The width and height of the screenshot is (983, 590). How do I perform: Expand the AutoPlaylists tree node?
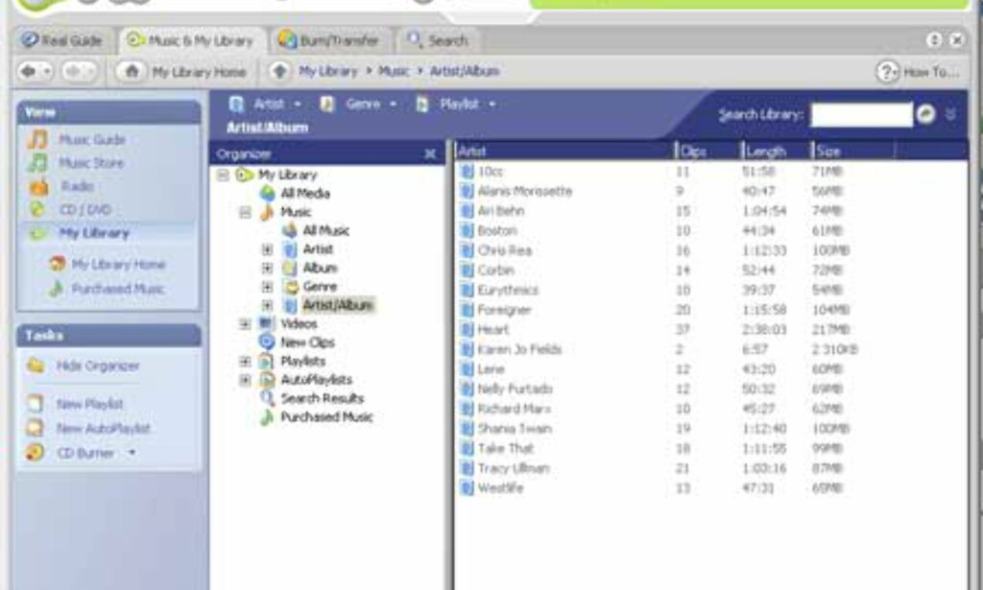point(245,380)
